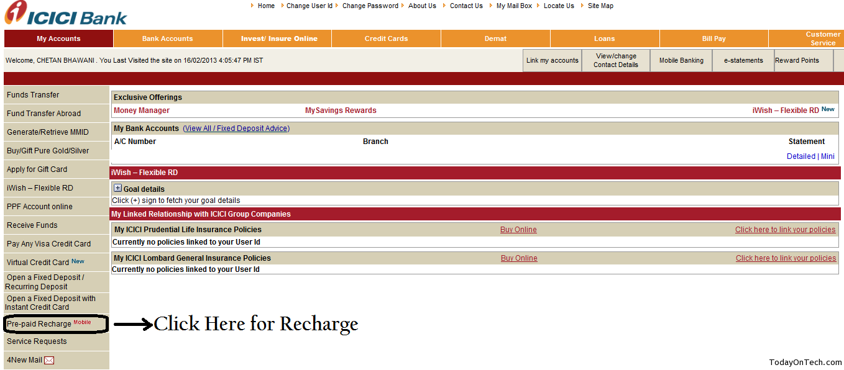Screen dimensions: 844x370
Task: Open the My Accounts tab
Action: click(58, 38)
